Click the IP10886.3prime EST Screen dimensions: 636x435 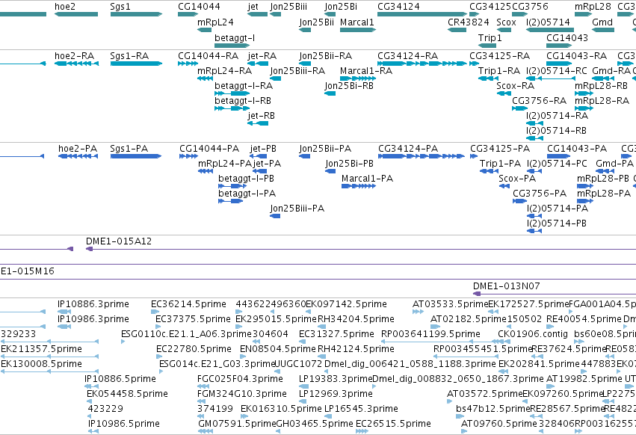[64, 312]
